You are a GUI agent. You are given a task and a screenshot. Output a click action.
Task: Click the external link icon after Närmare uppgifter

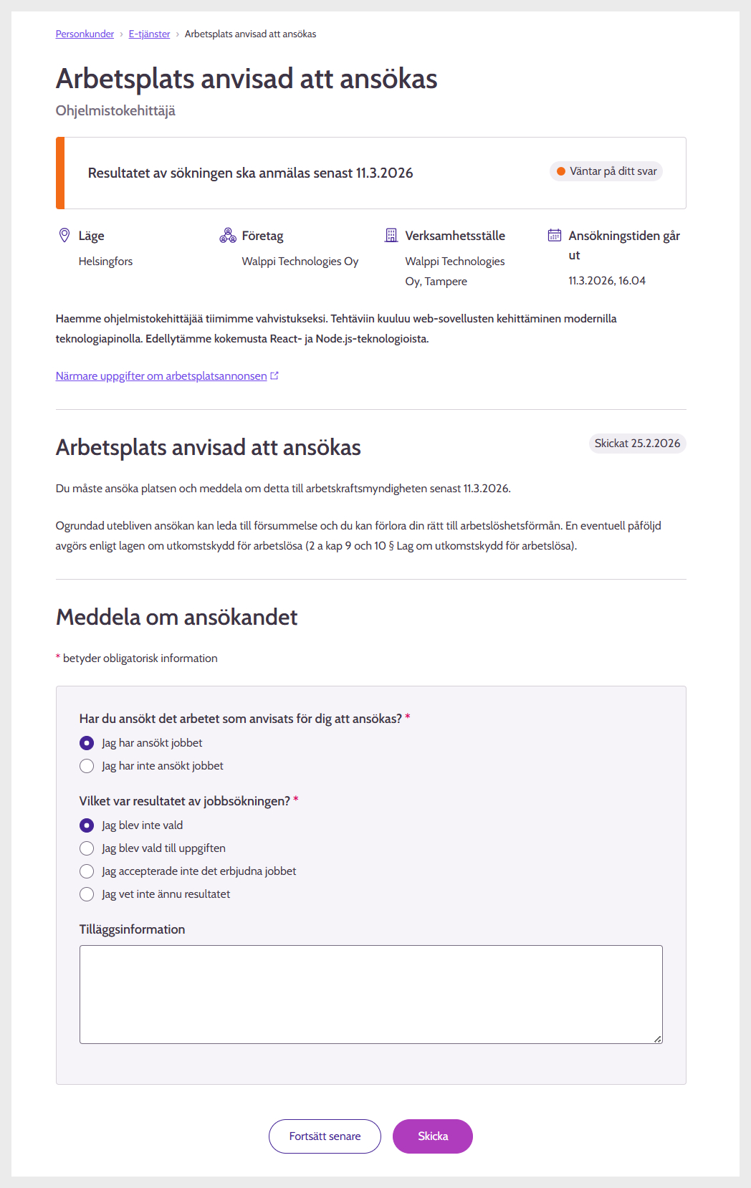click(274, 375)
